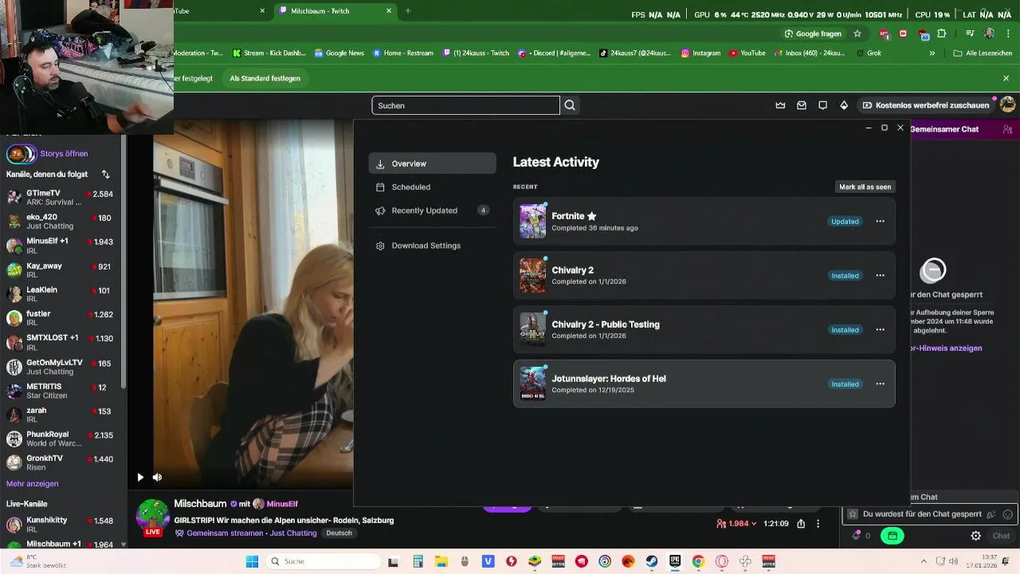Open Windows Start menu
The image size is (1020, 574).
pos(252,561)
